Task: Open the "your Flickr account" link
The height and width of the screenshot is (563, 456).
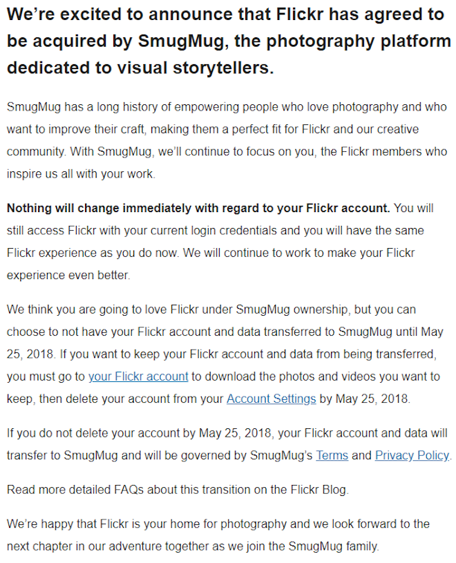Action: tap(138, 376)
